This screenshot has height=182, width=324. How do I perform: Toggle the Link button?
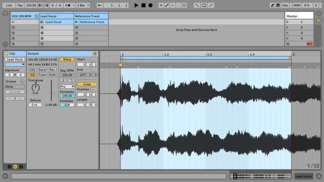[x=9, y=5]
